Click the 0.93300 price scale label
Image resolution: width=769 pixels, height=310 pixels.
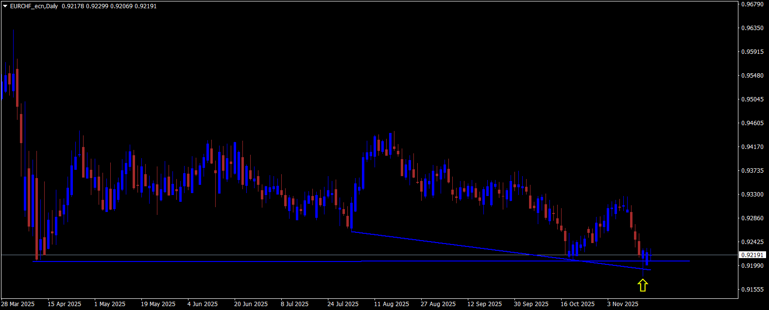(x=752, y=195)
